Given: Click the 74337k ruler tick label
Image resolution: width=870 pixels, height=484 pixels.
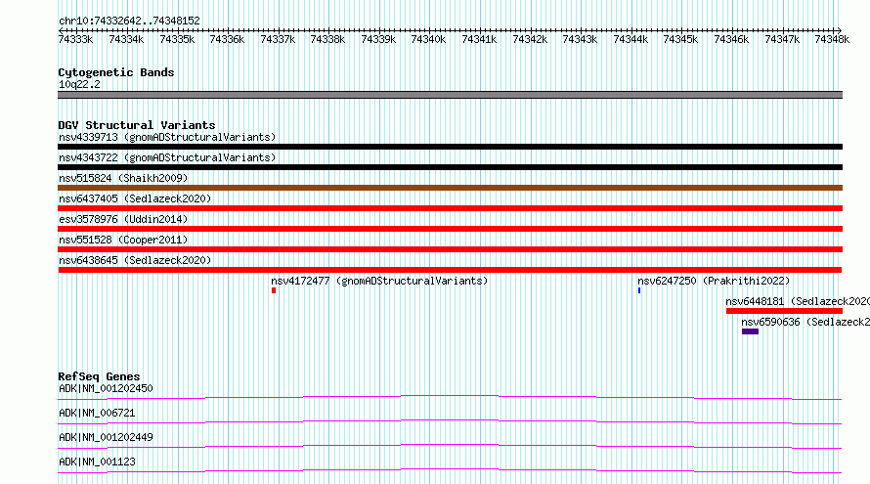Looking at the screenshot, I should point(278,39).
